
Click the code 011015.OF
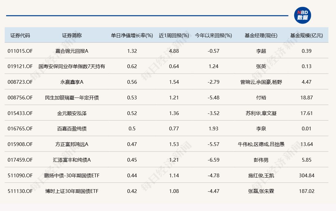[x=20, y=51]
